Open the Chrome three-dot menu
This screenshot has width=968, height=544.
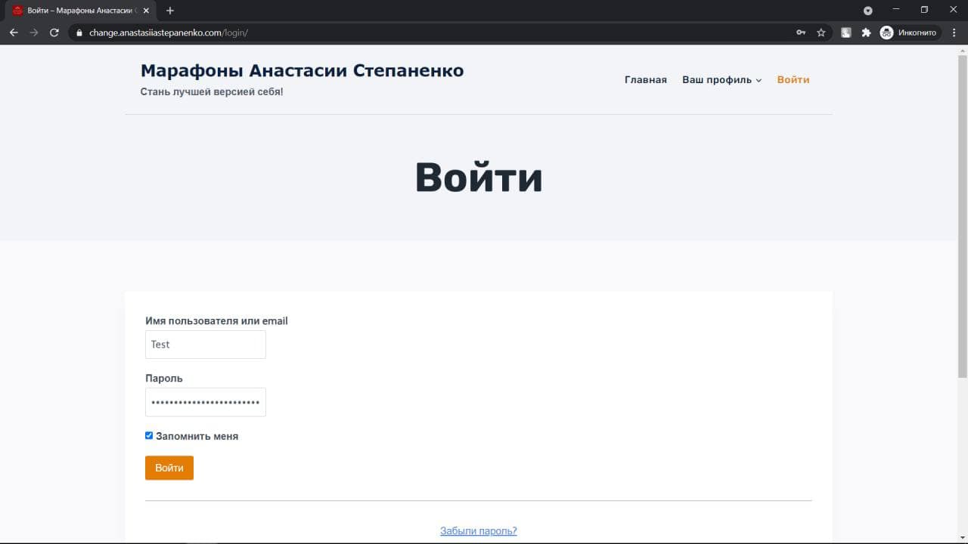(955, 32)
